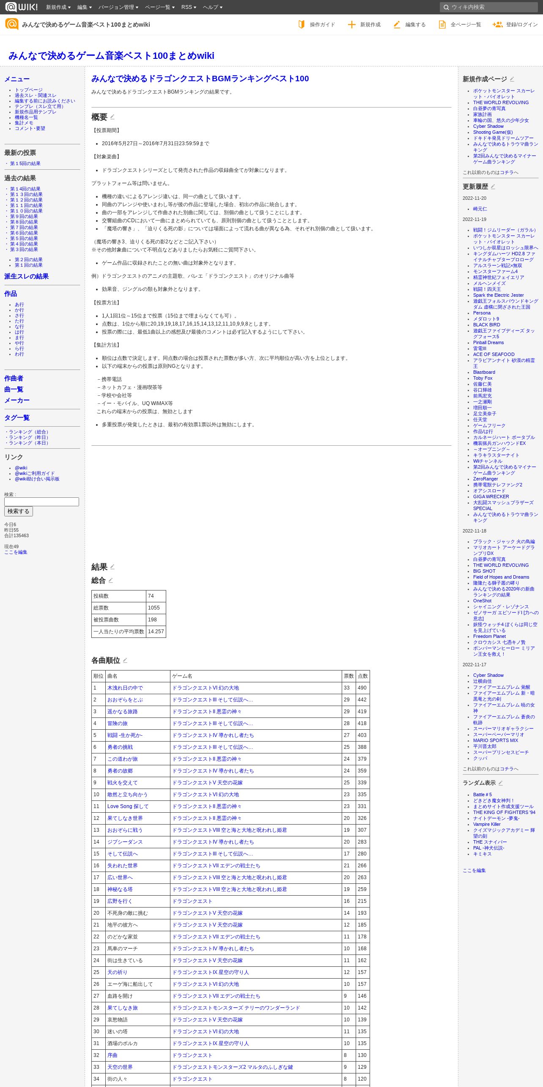
Task: Open Toby Fox in update history
Action: (x=483, y=378)
